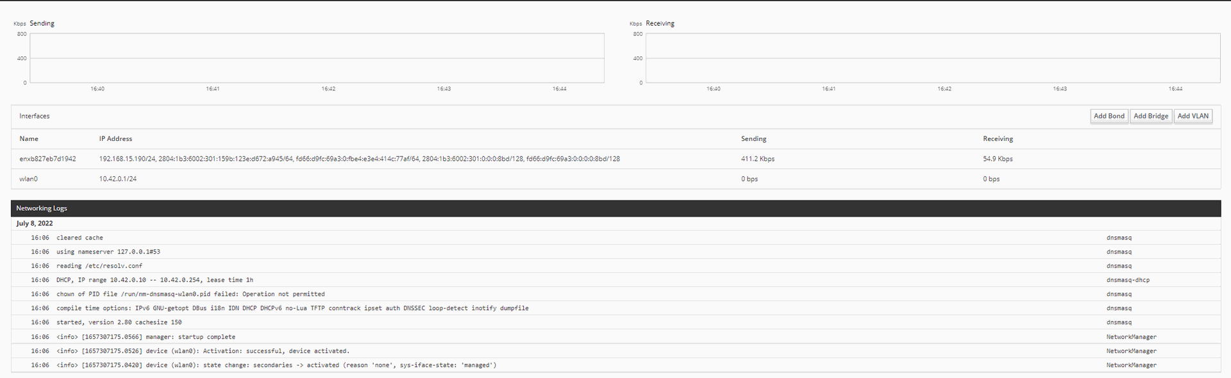Image resolution: width=1231 pixels, height=378 pixels.
Task: Click the Add Bond button
Action: point(1109,116)
